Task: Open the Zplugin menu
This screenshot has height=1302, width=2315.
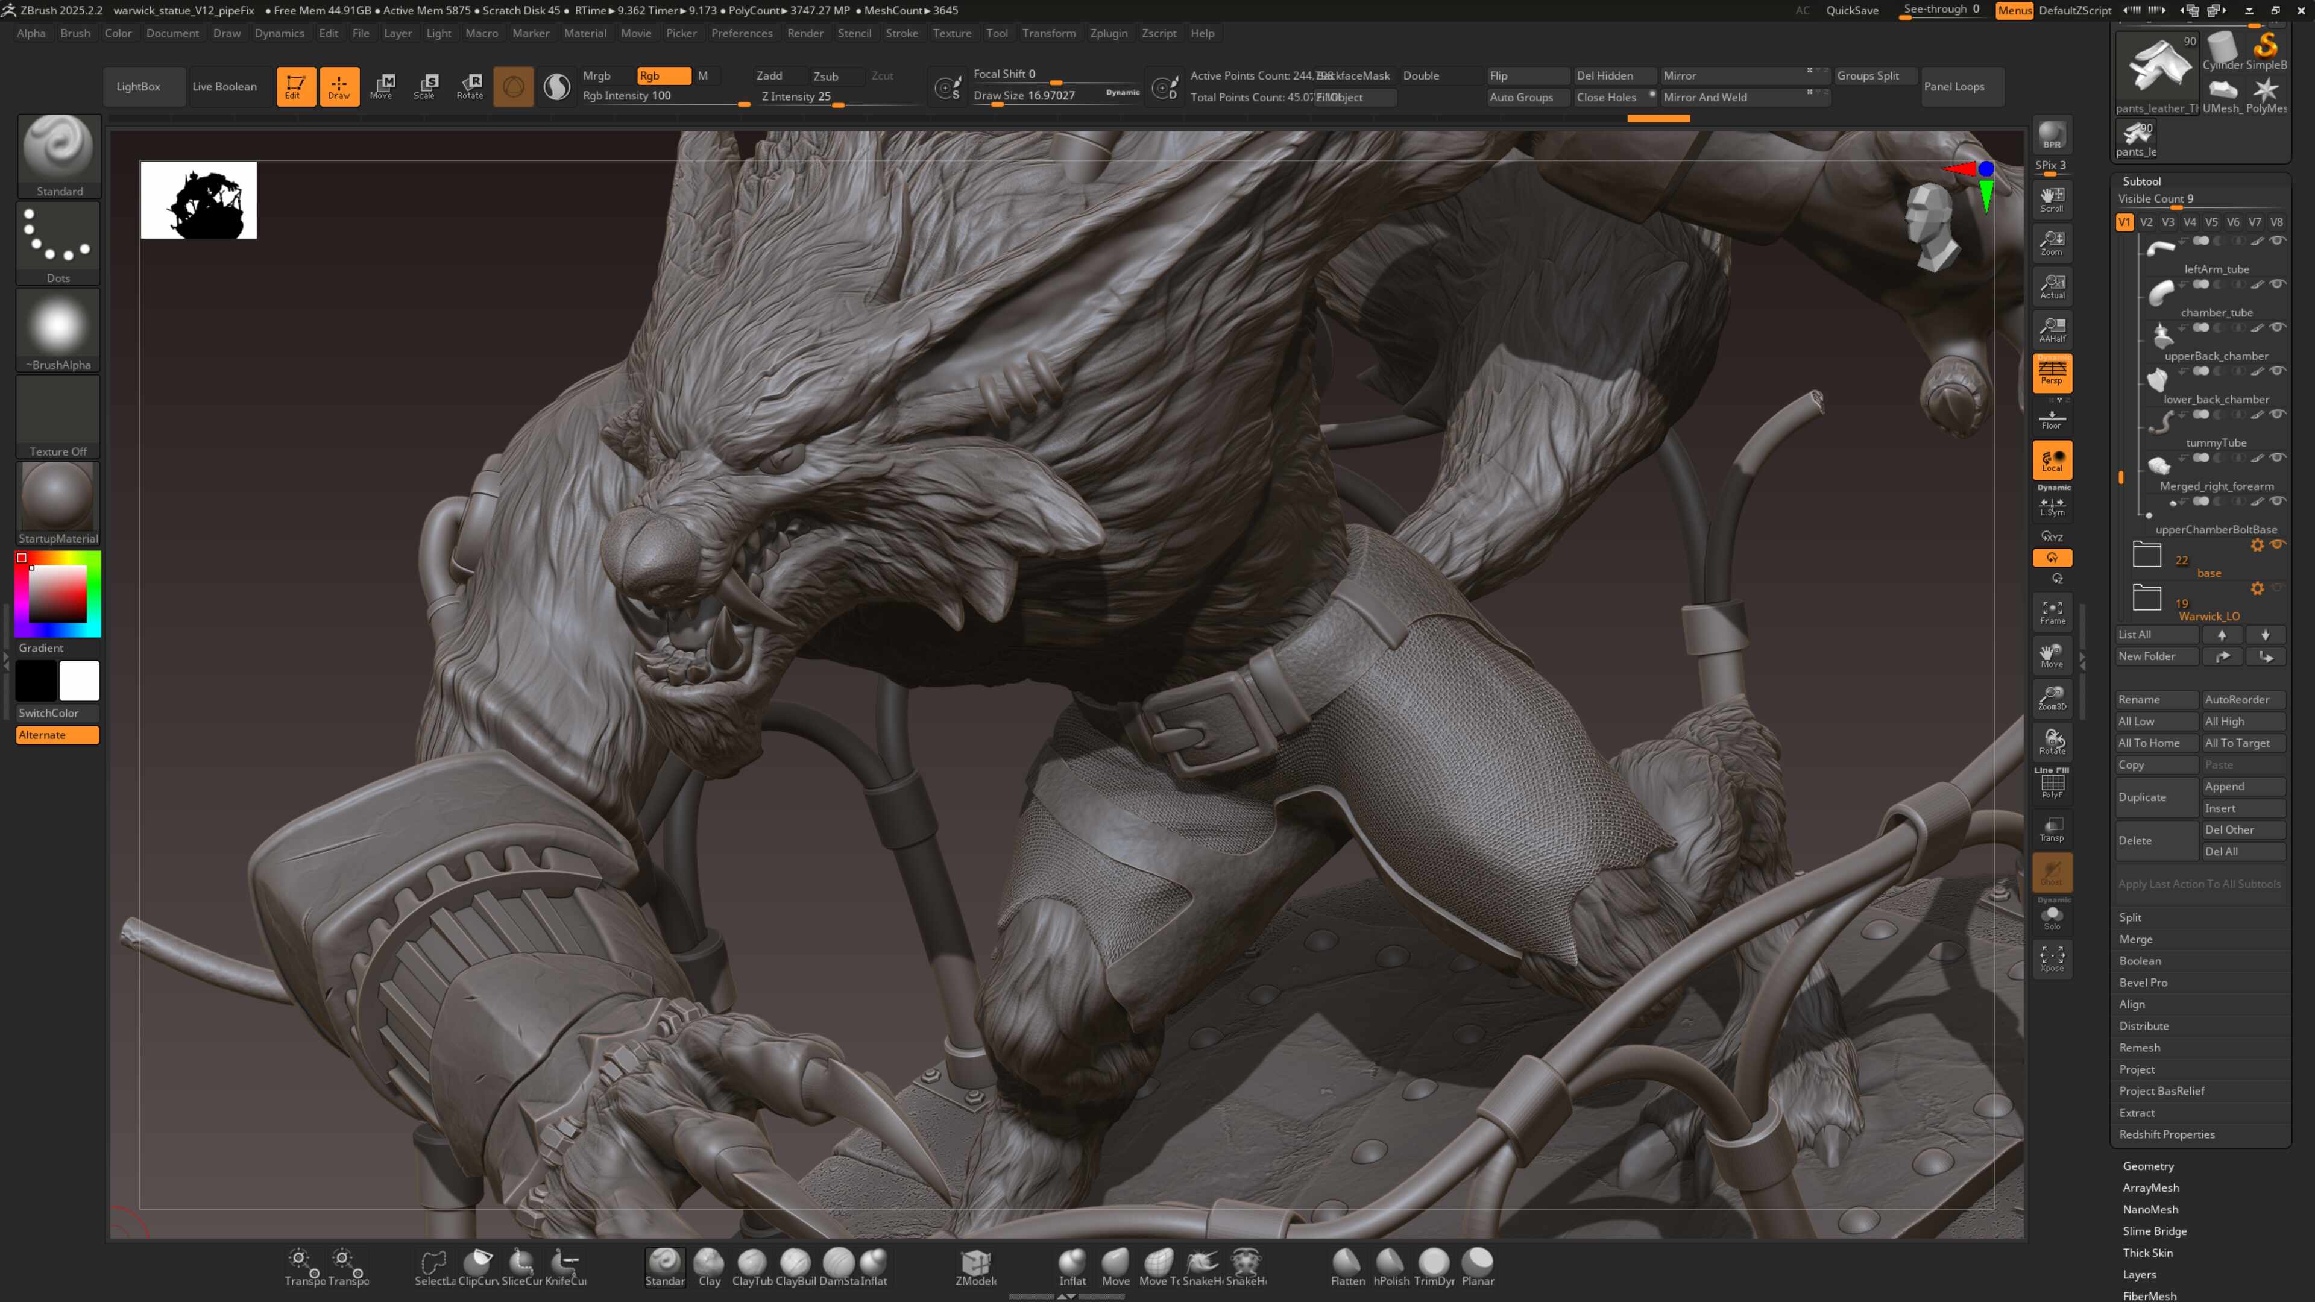Action: point(1108,33)
